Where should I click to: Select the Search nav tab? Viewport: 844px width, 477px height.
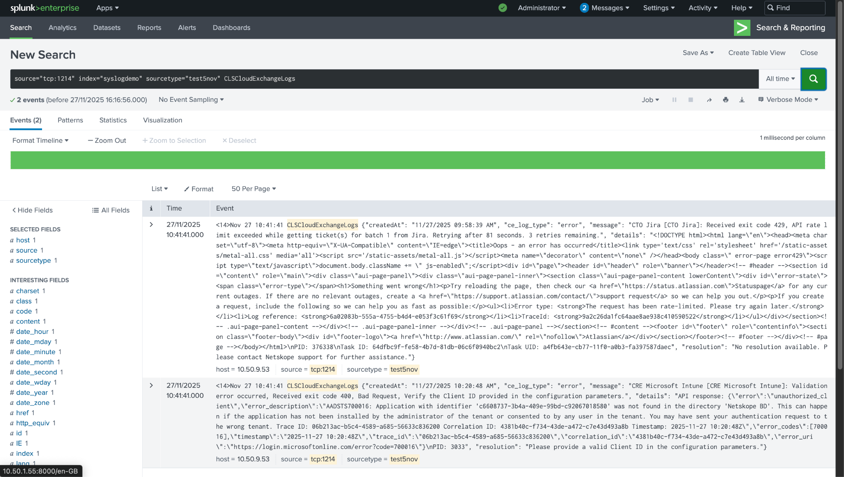pos(21,28)
